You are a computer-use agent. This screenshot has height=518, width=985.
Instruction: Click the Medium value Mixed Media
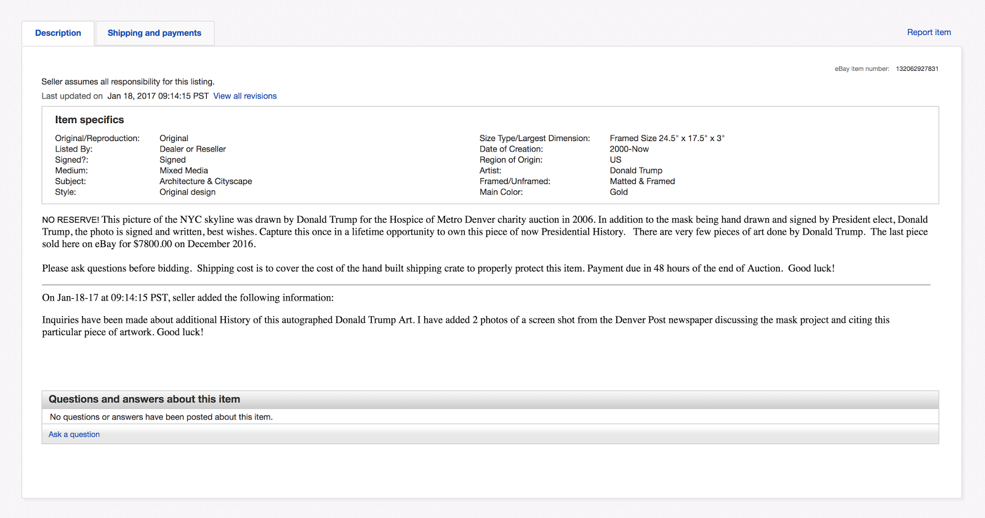183,171
